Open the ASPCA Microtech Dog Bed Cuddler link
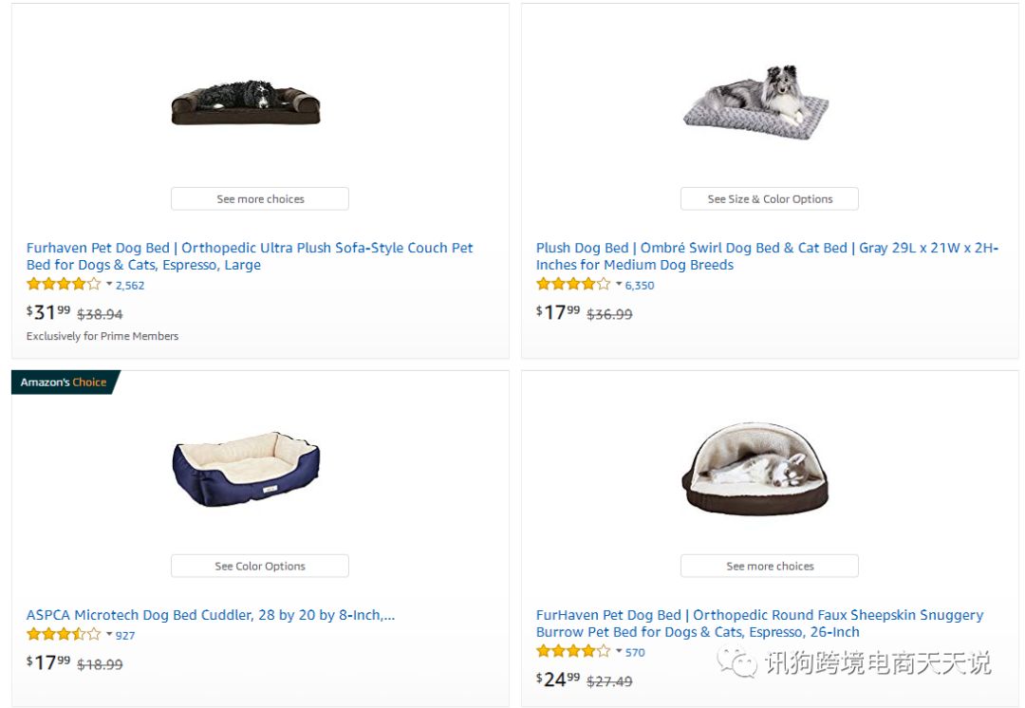The height and width of the screenshot is (708, 1025). pyautogui.click(x=210, y=615)
